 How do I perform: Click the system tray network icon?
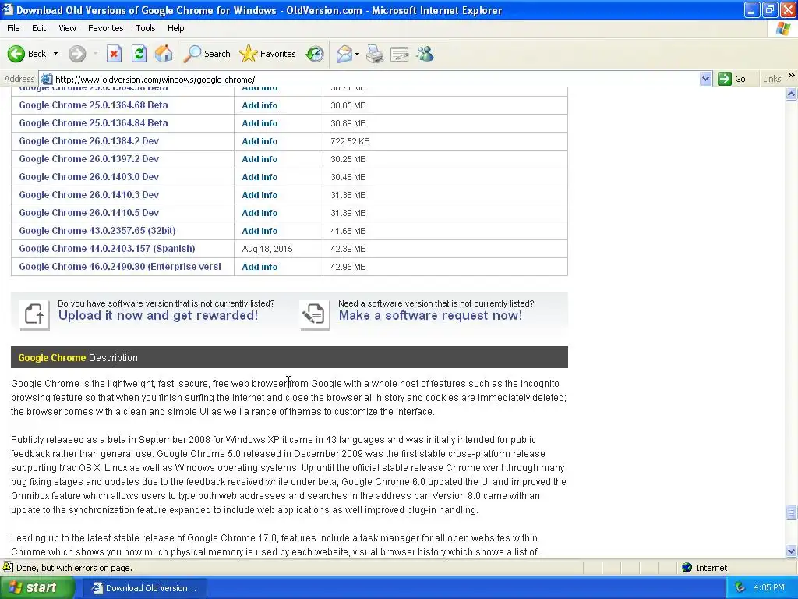tap(740, 588)
